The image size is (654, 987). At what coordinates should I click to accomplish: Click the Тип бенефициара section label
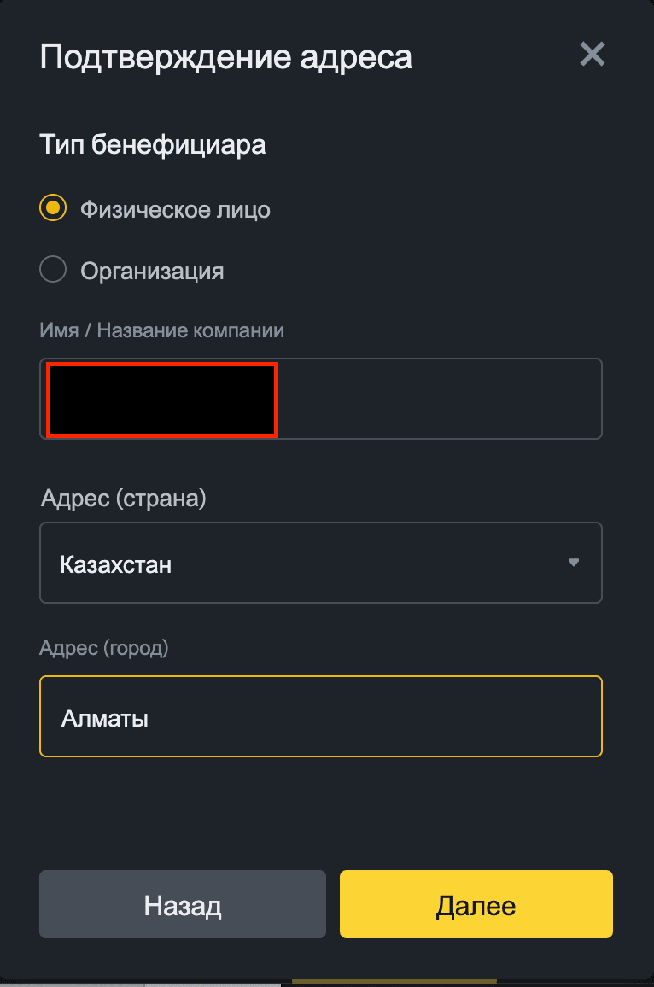point(152,144)
